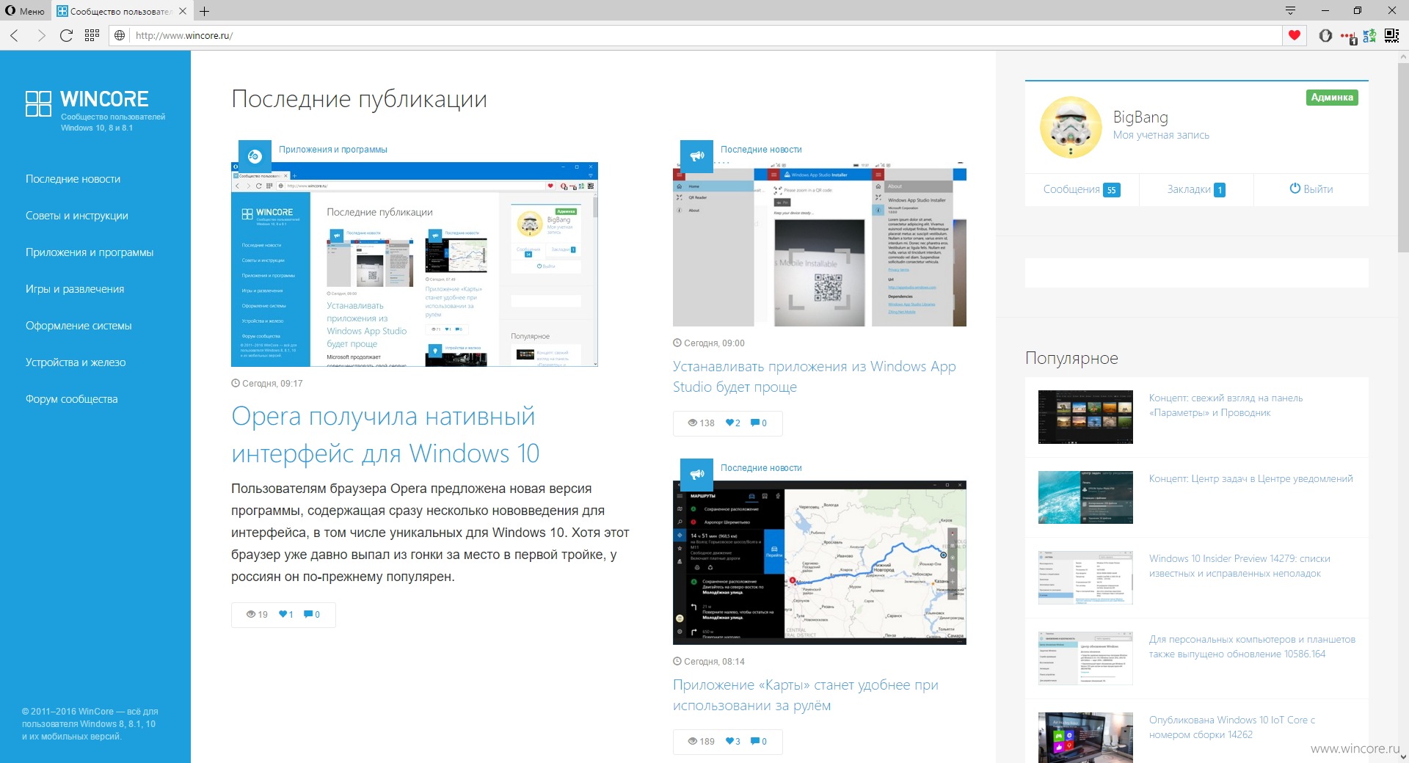
Task: Close the Сообщество пользователей tab
Action: tap(183, 11)
